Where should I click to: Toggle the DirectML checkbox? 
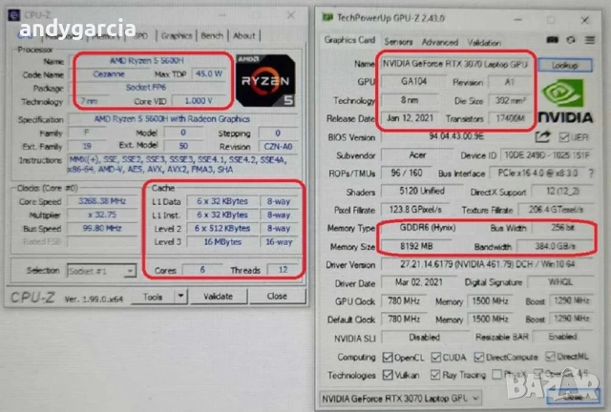click(550, 356)
